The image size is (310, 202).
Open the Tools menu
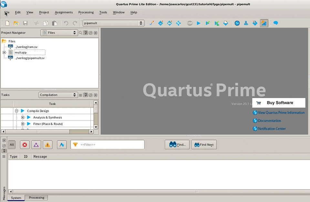tap(103, 12)
